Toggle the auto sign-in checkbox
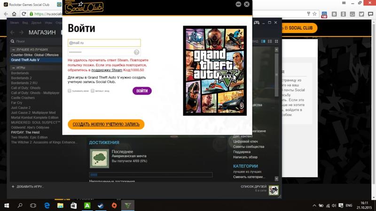This screenshot has height=211, width=376. 93,90
